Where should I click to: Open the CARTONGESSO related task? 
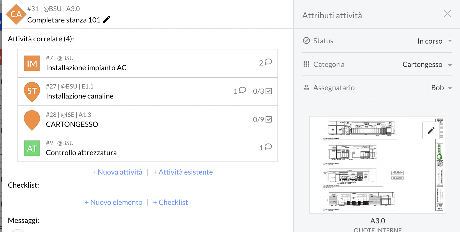(148, 120)
